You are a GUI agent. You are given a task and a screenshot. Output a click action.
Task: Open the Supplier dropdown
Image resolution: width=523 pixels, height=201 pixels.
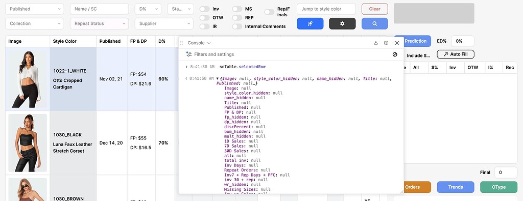coord(164,23)
